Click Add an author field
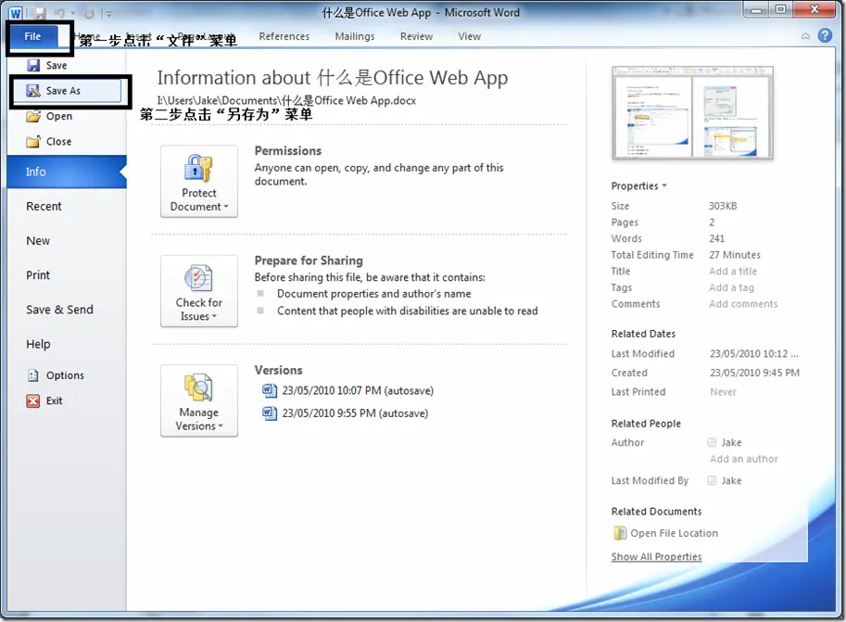The width and height of the screenshot is (846, 622). 743,459
